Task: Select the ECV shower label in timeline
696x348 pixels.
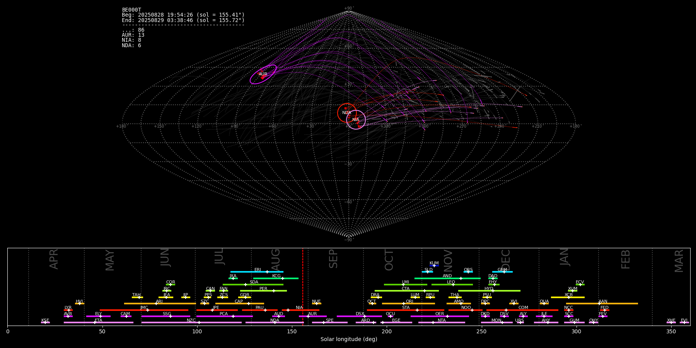Action: pyautogui.click(x=580, y=282)
